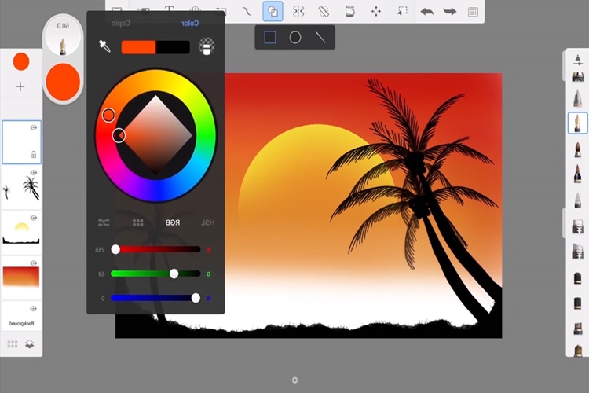Image resolution: width=589 pixels, height=393 pixels.
Task: Select the top blank layer thumbnail
Action: point(21,142)
